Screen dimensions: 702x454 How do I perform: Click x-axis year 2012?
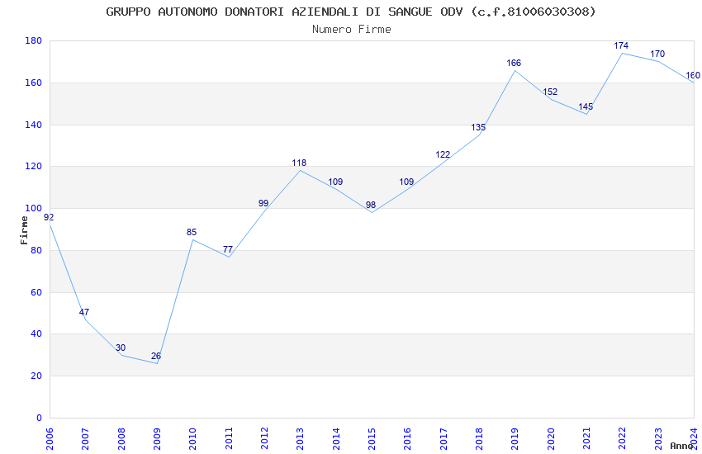(264, 439)
